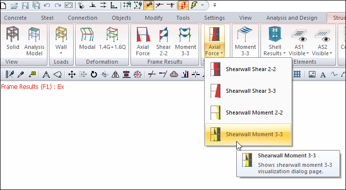Open the dropdown arrow beside lightning bolt
This screenshot has height=190, width=346.
(x=202, y=5)
